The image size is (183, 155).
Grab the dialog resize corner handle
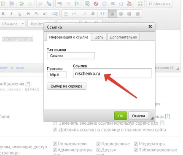coord(152,118)
